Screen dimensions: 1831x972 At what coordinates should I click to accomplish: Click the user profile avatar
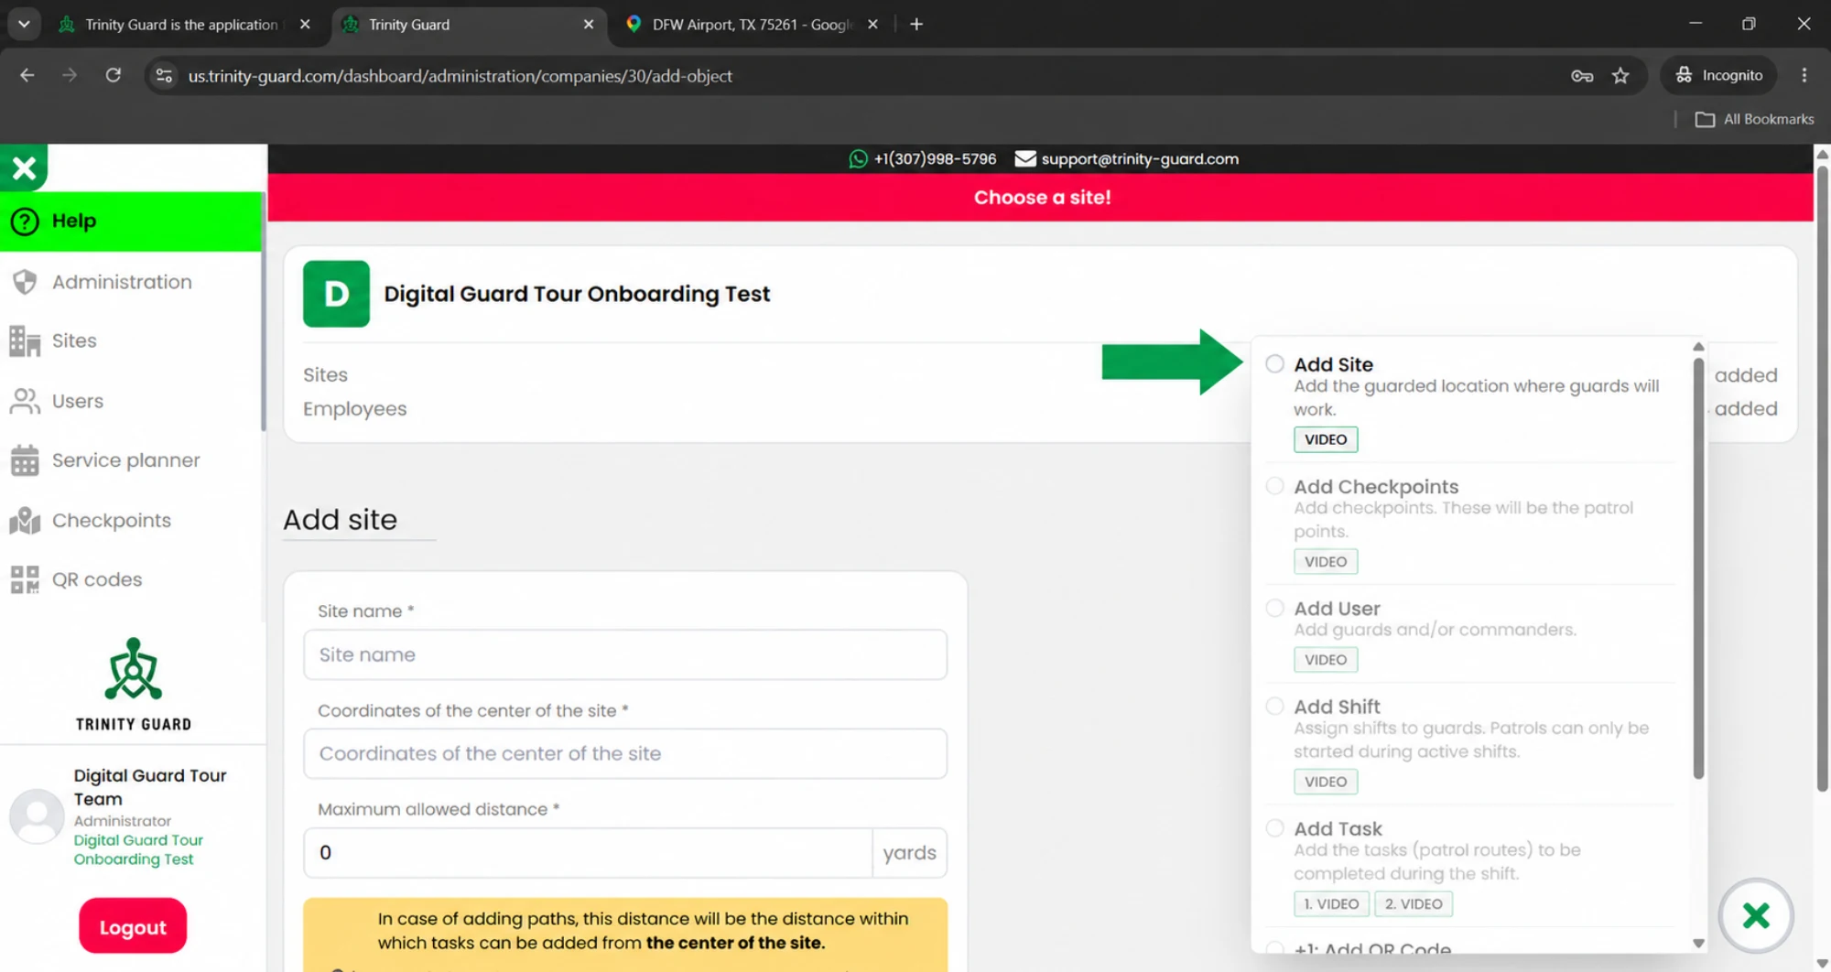tap(37, 815)
